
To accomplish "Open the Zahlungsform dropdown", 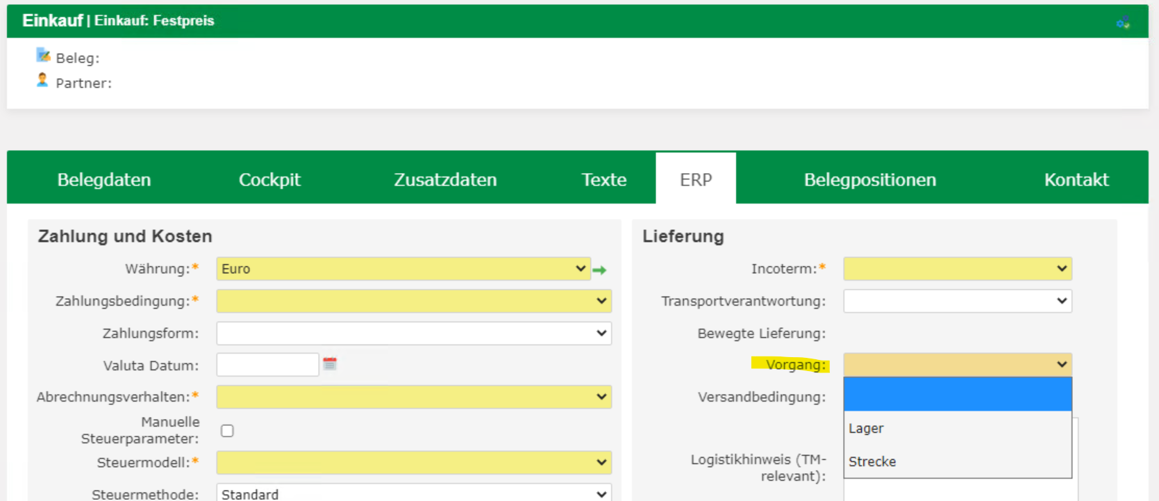I will coord(414,334).
